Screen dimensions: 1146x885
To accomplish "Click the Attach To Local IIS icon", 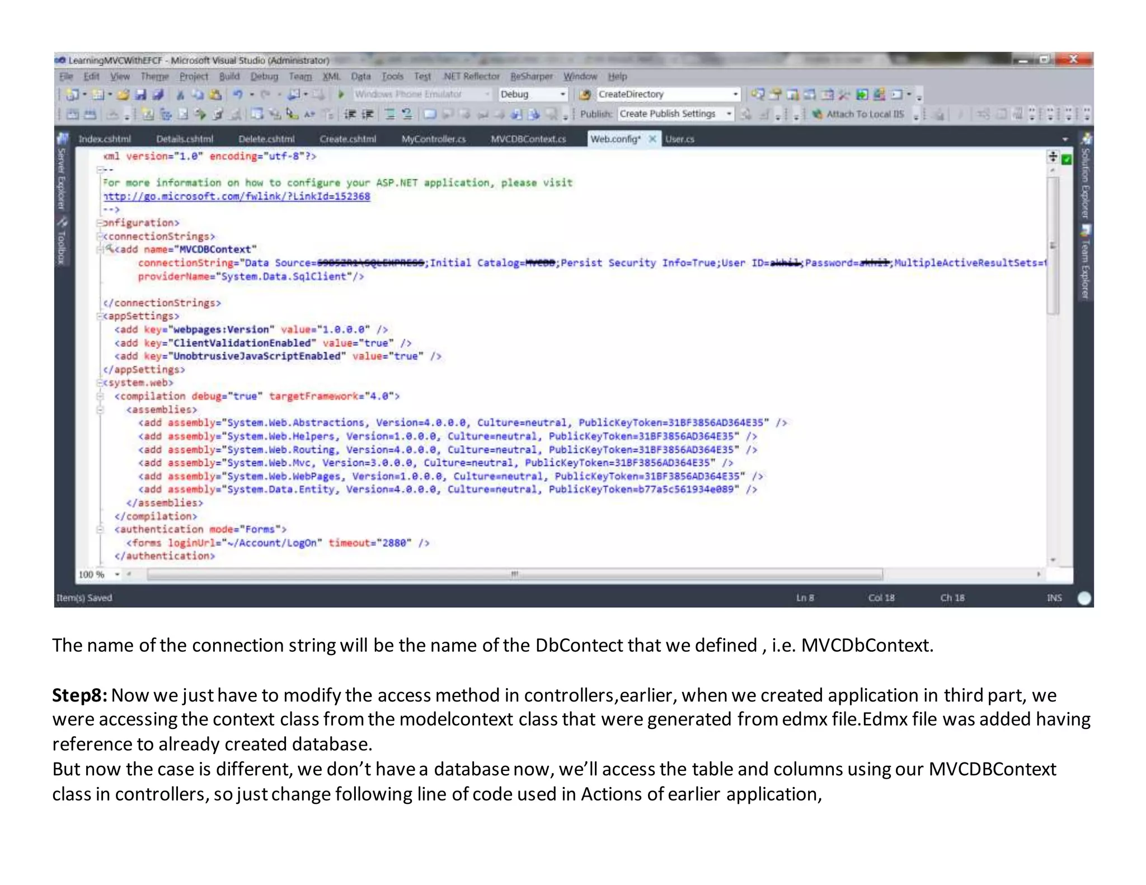I will coord(818,114).
